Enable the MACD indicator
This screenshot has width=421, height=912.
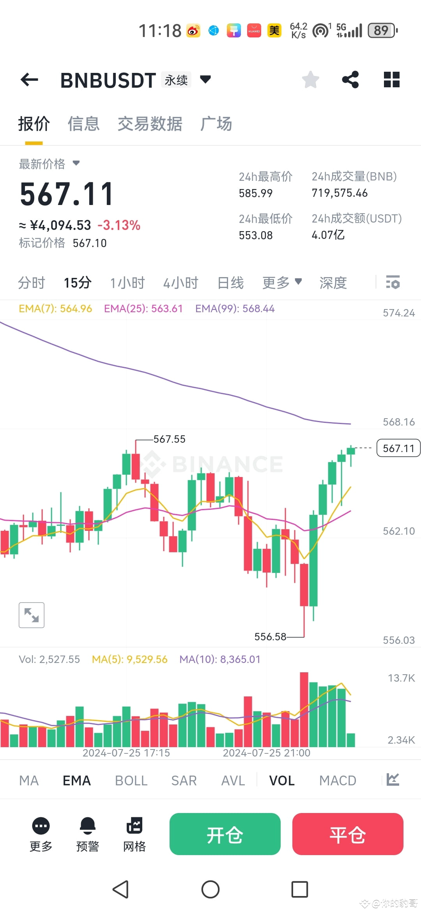(338, 780)
